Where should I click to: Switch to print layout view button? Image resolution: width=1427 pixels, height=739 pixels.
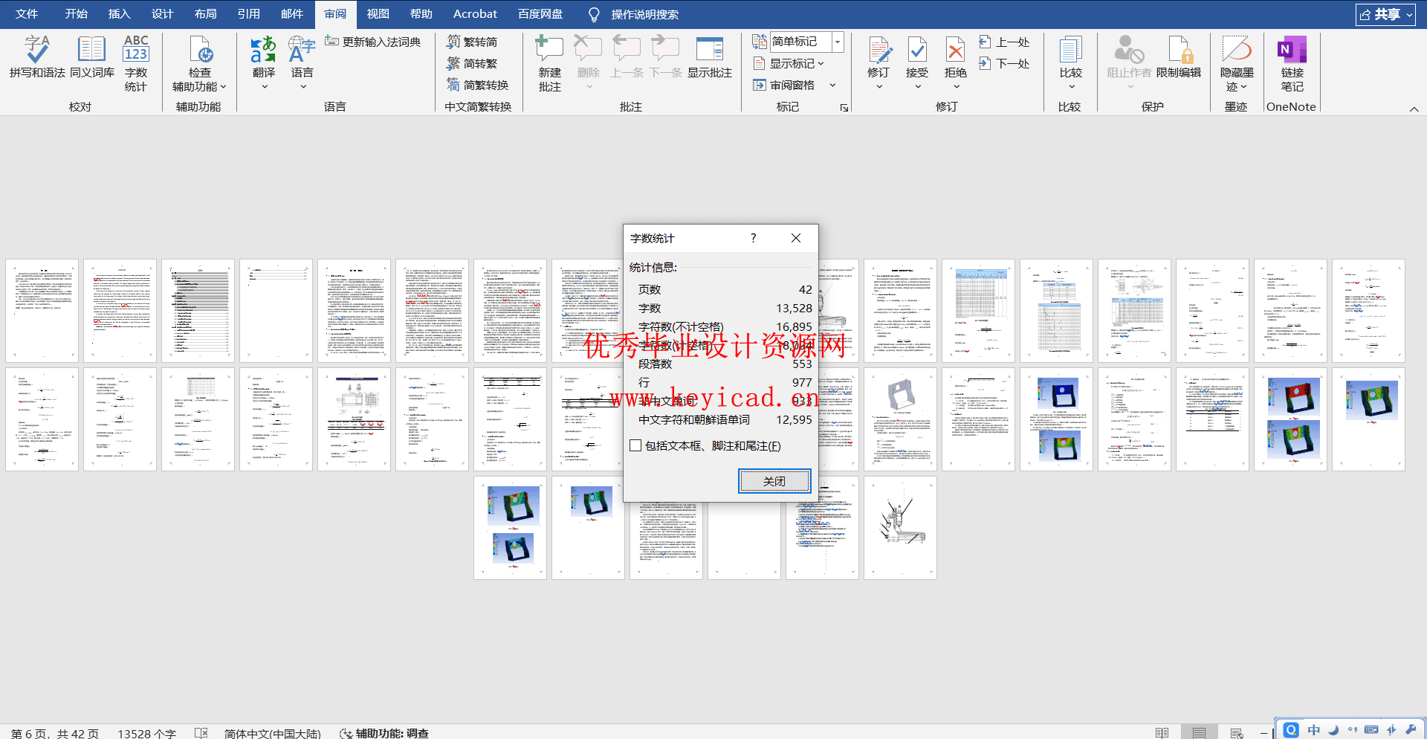(1199, 733)
